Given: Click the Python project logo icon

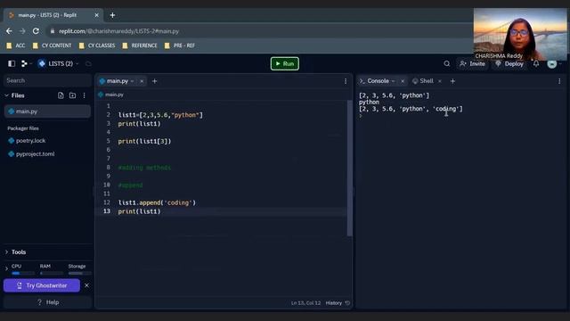Looking at the screenshot, I should point(42,63).
